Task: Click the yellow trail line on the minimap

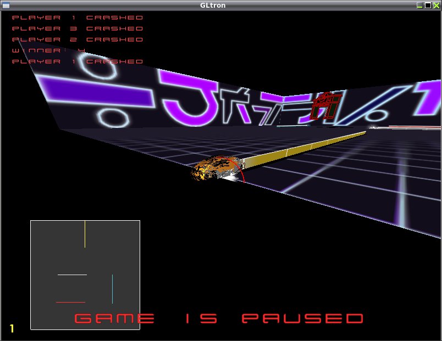Action: pos(85,234)
